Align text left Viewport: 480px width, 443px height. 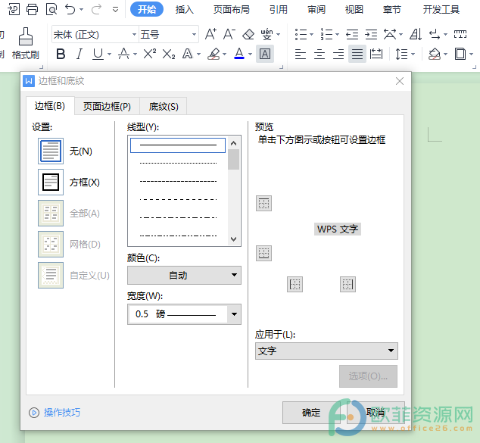pos(301,55)
